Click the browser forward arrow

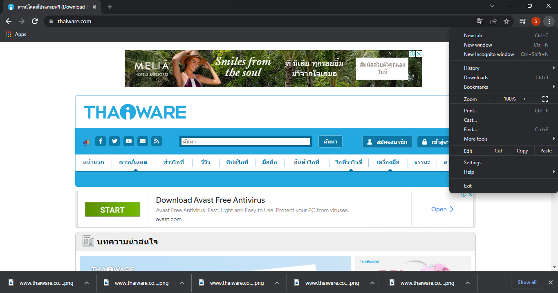pos(22,21)
